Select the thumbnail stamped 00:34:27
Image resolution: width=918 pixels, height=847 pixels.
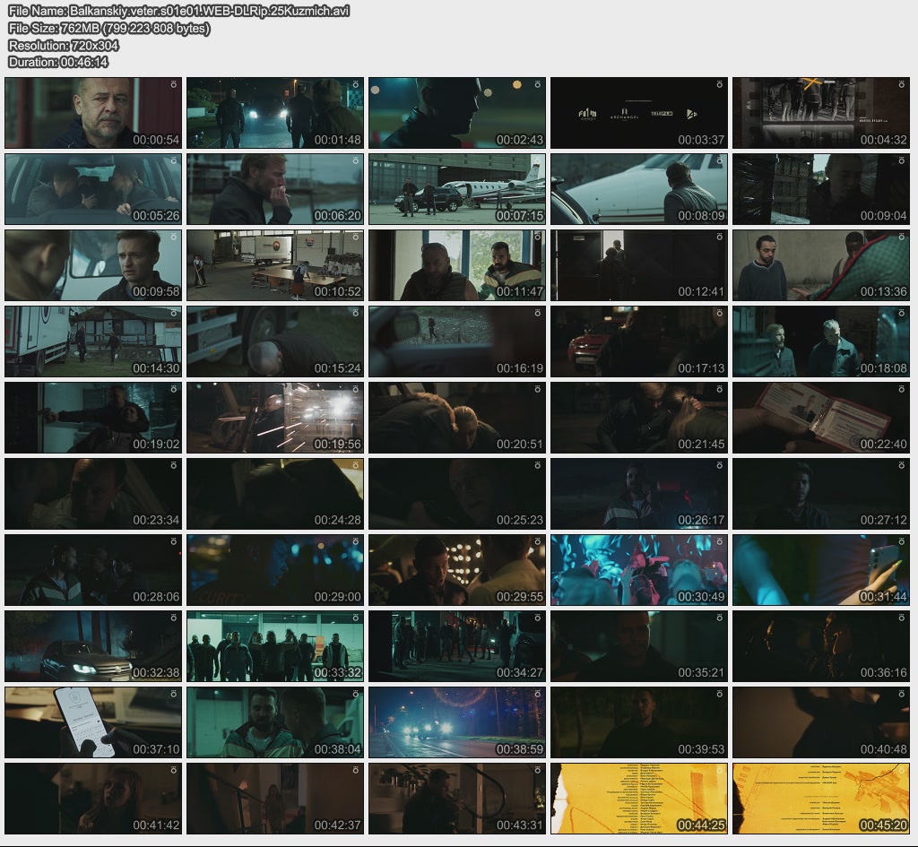pyautogui.click(x=457, y=647)
